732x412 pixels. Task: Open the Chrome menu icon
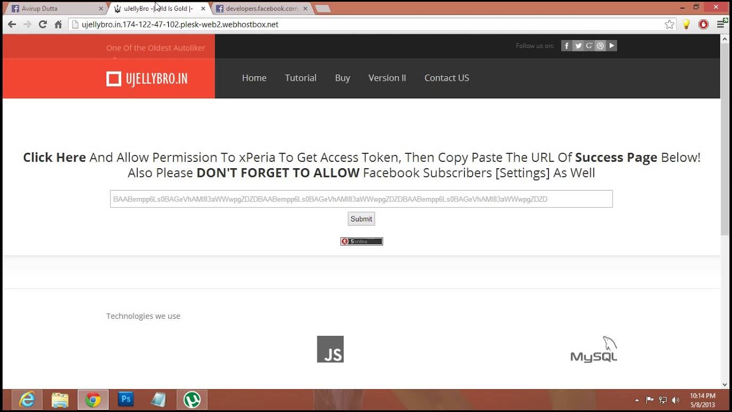point(721,25)
